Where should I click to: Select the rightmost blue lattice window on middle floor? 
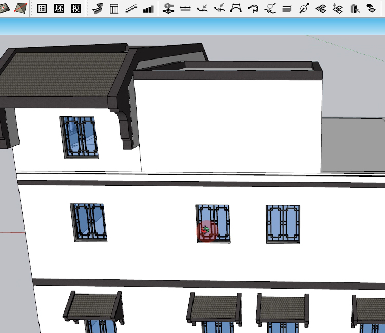283,224
